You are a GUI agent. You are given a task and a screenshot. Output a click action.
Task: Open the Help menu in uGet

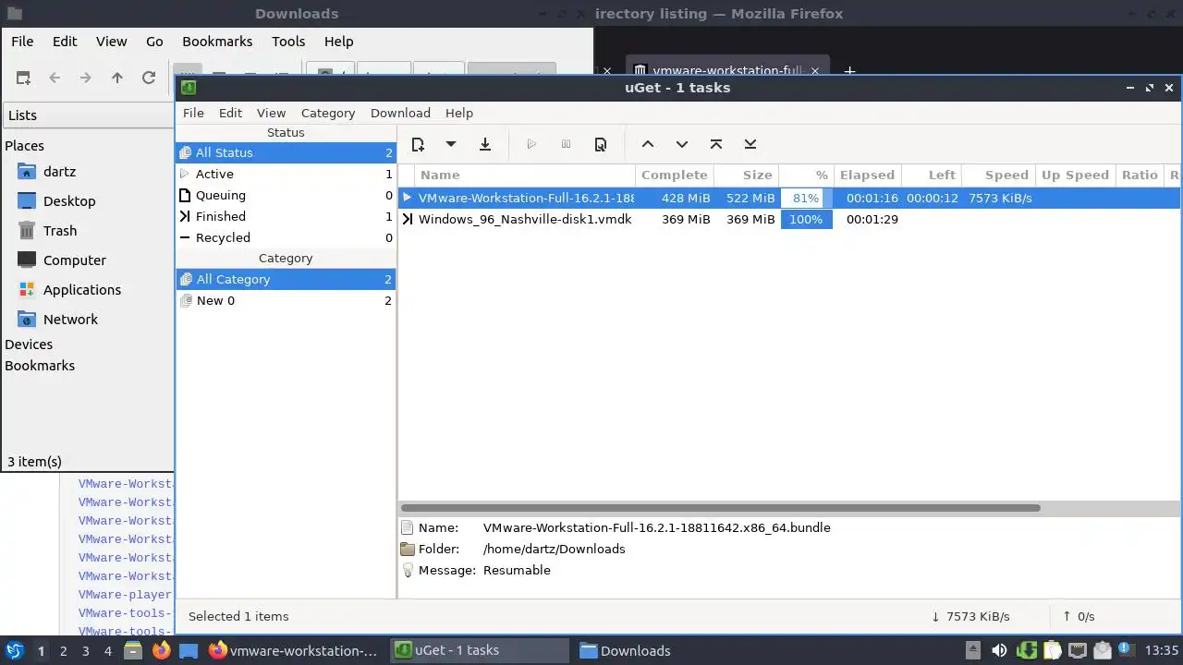point(459,113)
